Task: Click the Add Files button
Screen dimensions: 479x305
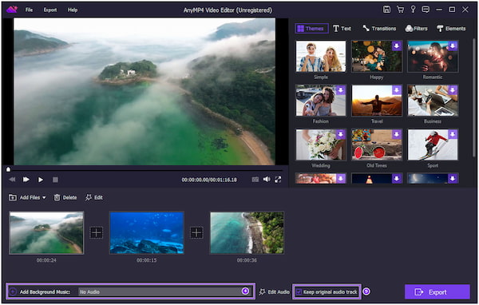Action: pos(24,198)
